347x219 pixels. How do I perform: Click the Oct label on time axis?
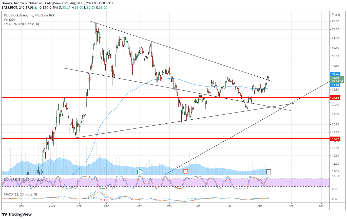pos(321,206)
